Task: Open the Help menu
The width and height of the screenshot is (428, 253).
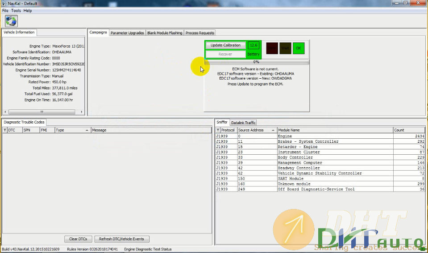Action: [28, 11]
